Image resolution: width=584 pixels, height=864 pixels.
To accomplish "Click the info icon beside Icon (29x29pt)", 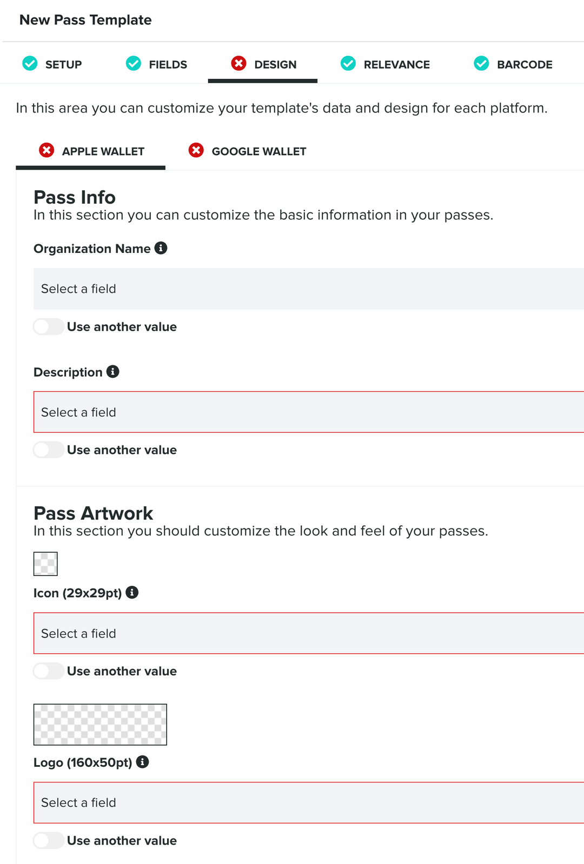I will pyautogui.click(x=131, y=592).
